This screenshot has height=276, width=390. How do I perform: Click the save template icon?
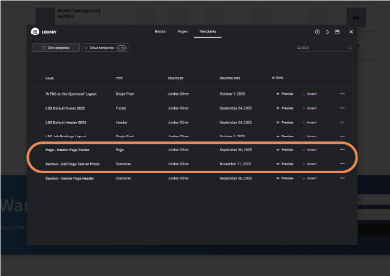pos(337,32)
